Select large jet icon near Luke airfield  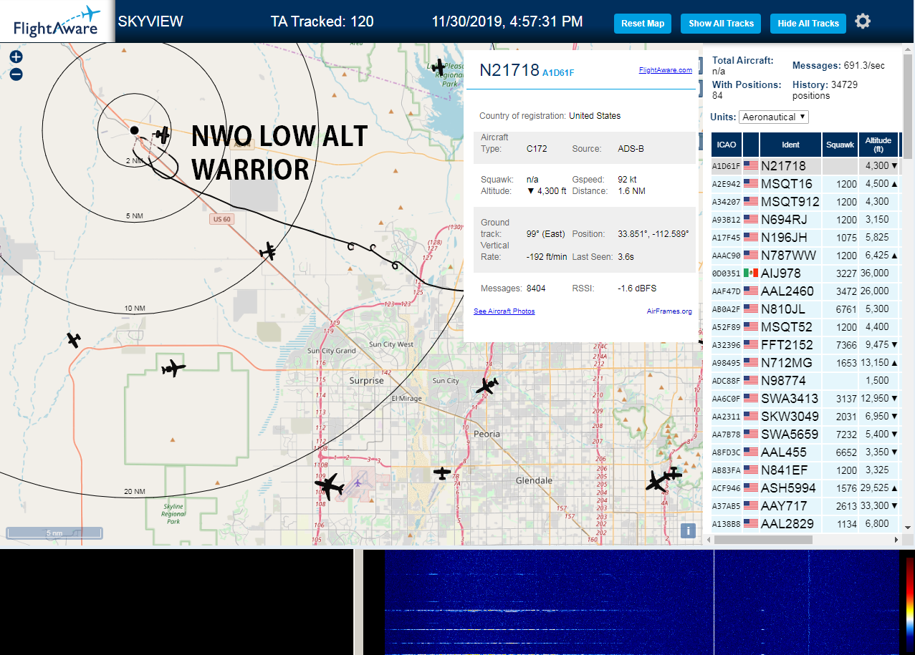coord(330,486)
